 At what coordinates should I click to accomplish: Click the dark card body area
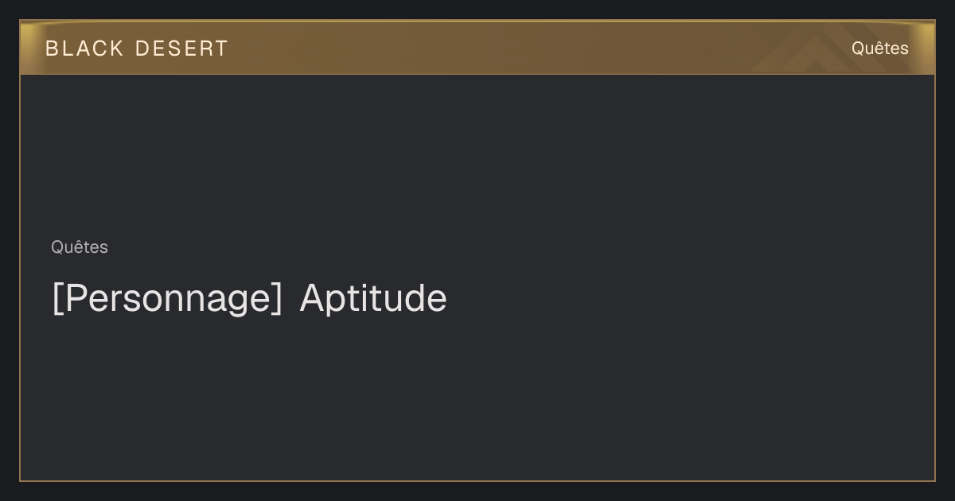pyautogui.click(x=477, y=278)
